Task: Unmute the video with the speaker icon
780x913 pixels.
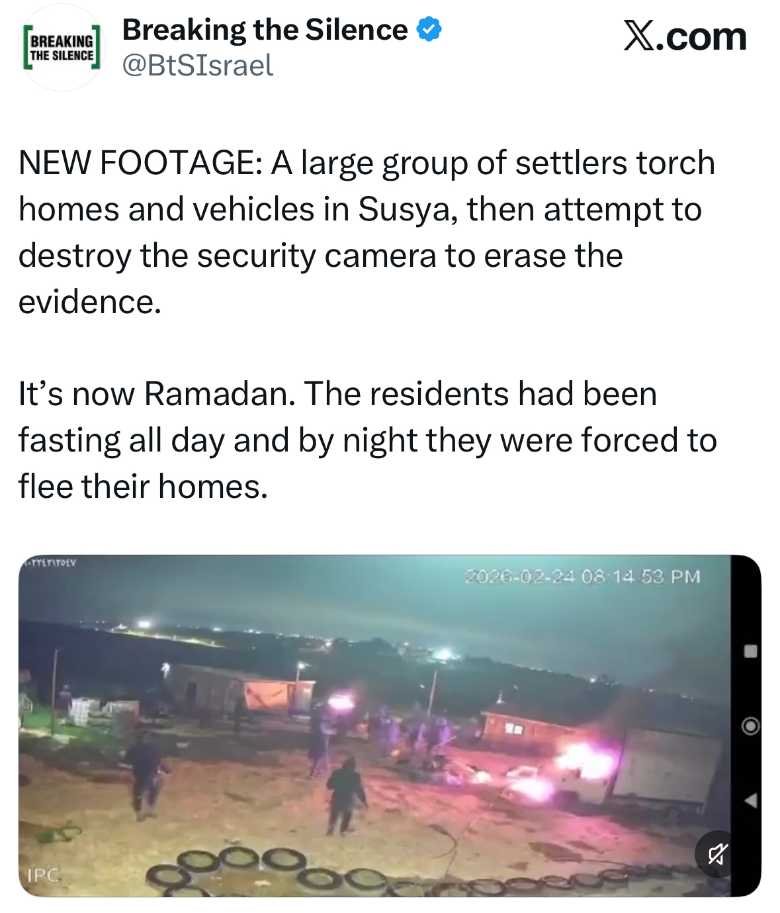Action: (718, 854)
